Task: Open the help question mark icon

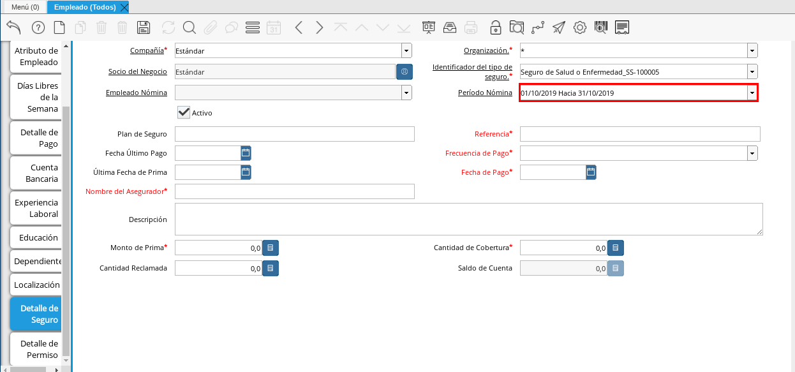Action: tap(38, 27)
